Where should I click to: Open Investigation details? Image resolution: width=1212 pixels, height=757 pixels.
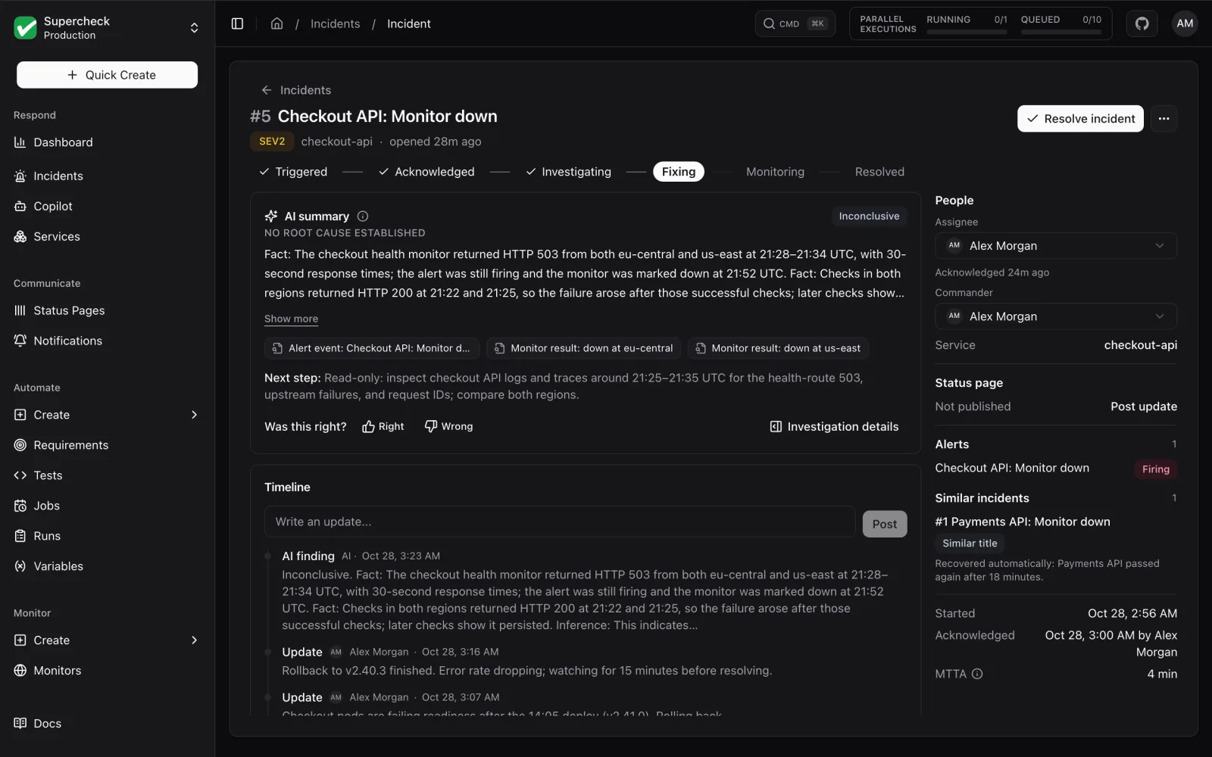834,427
